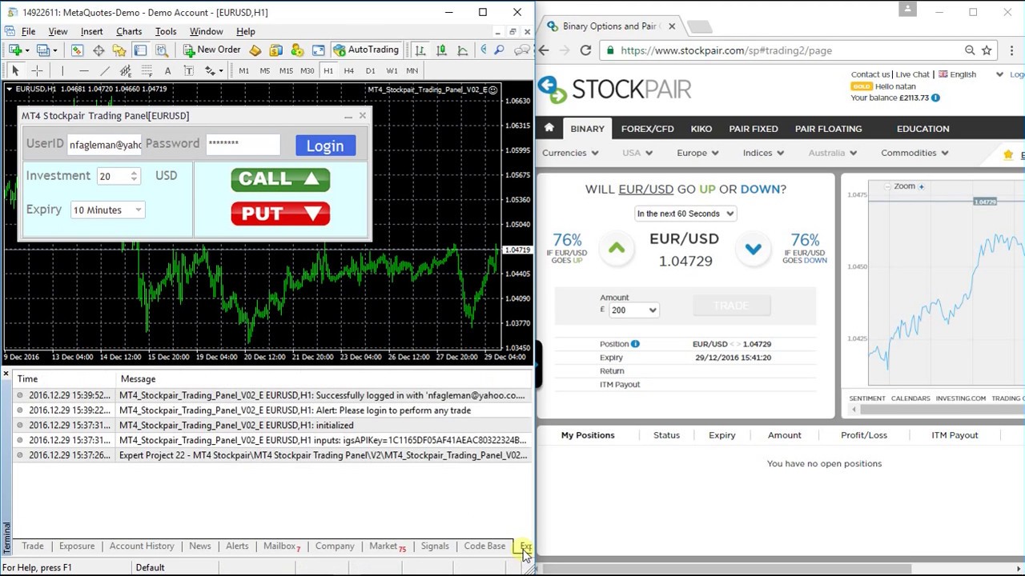Click the Live Chat link
Viewport: 1025px width, 576px height.
coord(913,74)
